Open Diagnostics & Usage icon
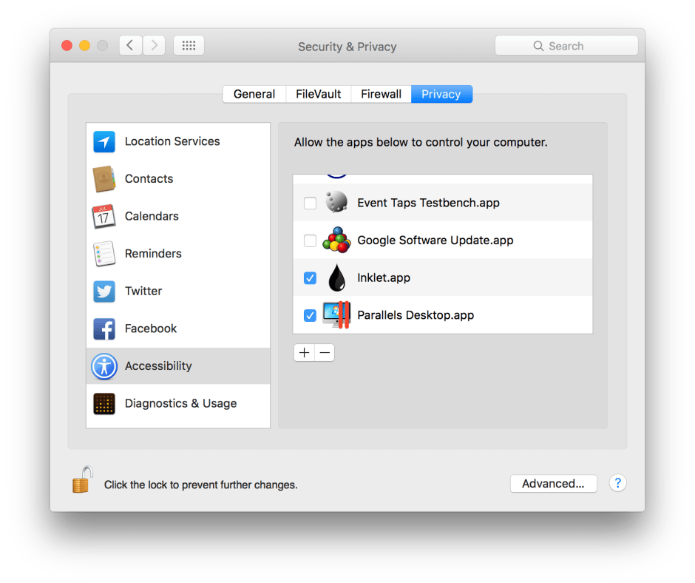 104,403
